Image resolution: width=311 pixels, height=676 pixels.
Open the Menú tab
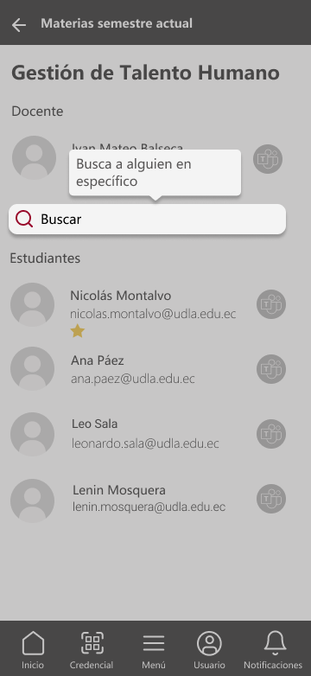point(154,650)
